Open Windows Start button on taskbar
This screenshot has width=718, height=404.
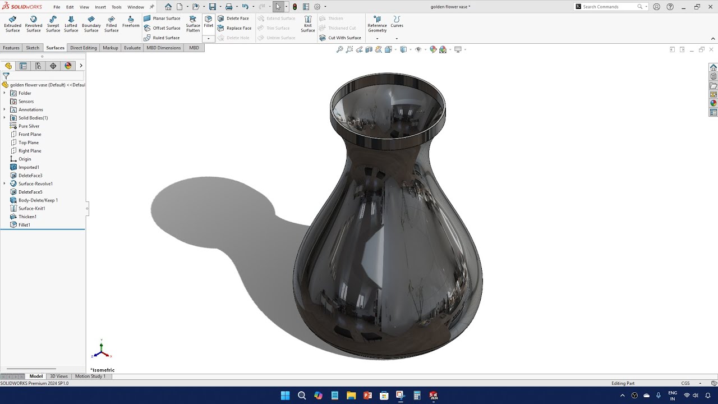point(285,395)
